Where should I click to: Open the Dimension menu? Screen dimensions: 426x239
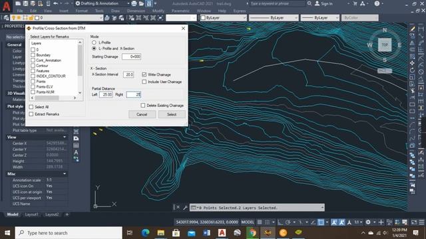tap(136, 11)
